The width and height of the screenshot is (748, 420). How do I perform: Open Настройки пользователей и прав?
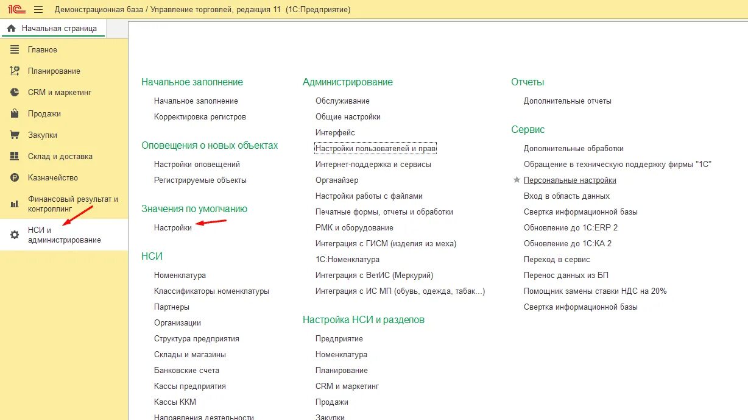point(376,148)
